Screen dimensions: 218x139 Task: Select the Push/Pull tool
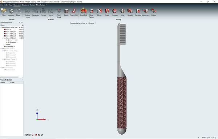click(x=84, y=12)
